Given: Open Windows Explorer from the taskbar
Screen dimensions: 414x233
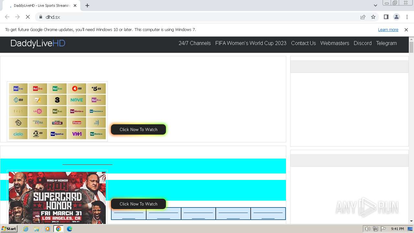Looking at the screenshot, I should [37, 229].
